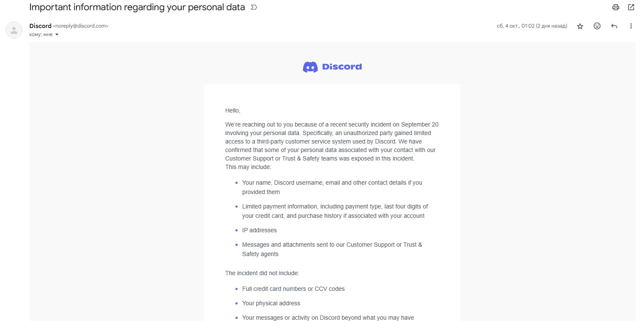Click the sender name "Discord"

(x=40, y=26)
